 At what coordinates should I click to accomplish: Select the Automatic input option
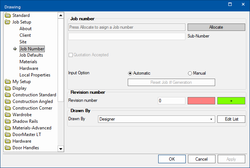point(130,73)
